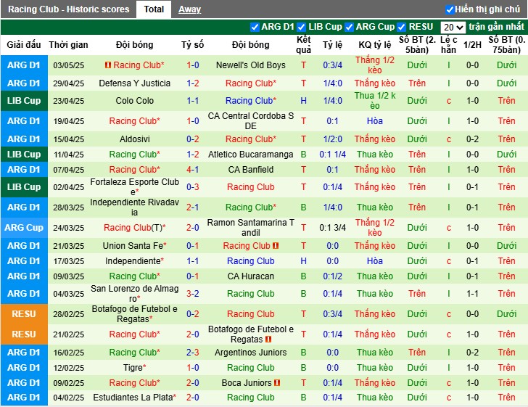This screenshot has width=528, height=407.
Task: Click odds value 0:1 1/4 for Bucaramanga match
Action: (x=332, y=155)
